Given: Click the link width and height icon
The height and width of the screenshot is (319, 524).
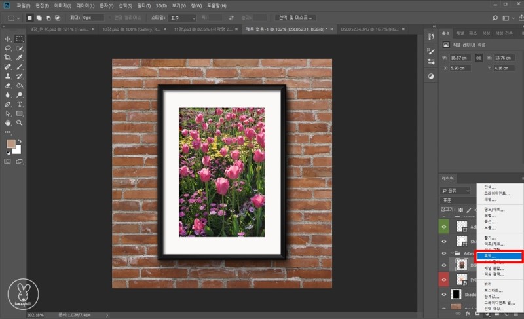Looking at the screenshot, I should click(x=479, y=57).
